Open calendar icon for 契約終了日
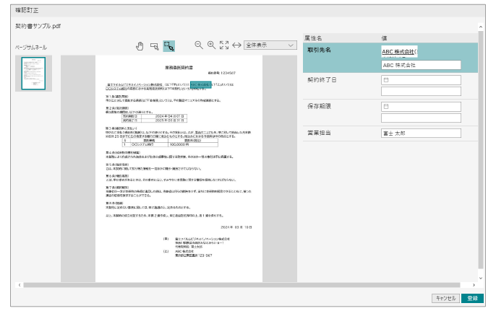496x311 pixels. click(386, 80)
